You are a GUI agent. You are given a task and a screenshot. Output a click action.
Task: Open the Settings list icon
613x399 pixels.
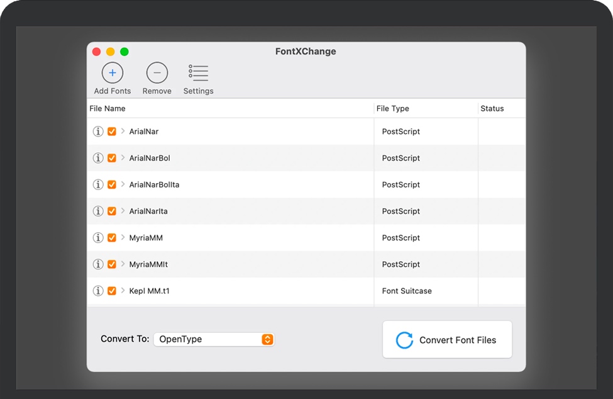(x=198, y=73)
